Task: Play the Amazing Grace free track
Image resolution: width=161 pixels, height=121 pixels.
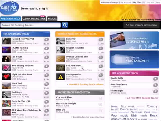Action: coord(155,85)
